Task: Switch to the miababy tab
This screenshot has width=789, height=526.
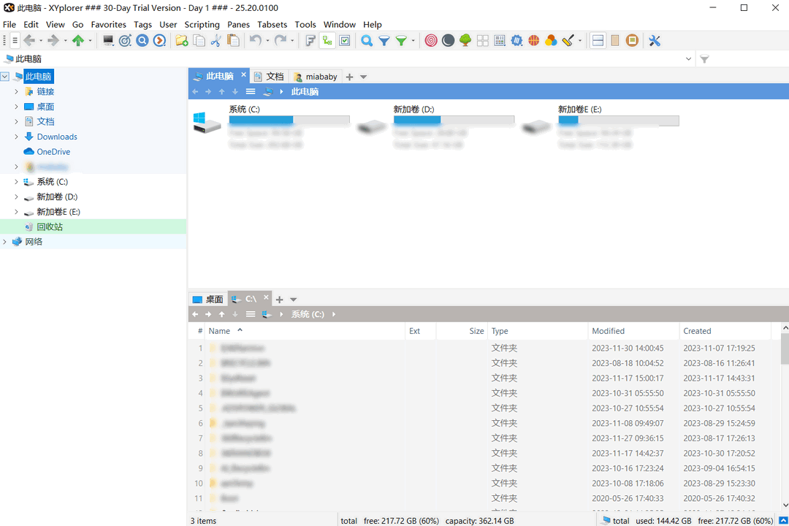Action: click(x=316, y=77)
